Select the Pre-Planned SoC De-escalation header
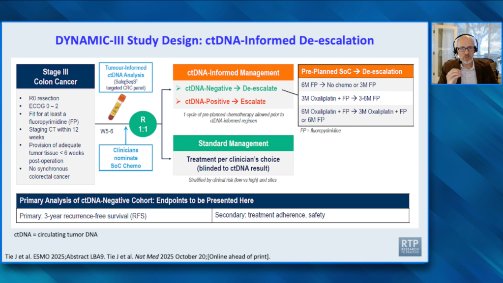 click(356, 71)
